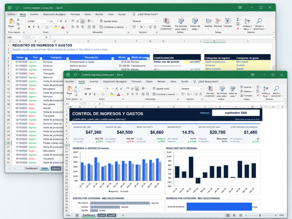Open General number format in back window

pos(144,21)
